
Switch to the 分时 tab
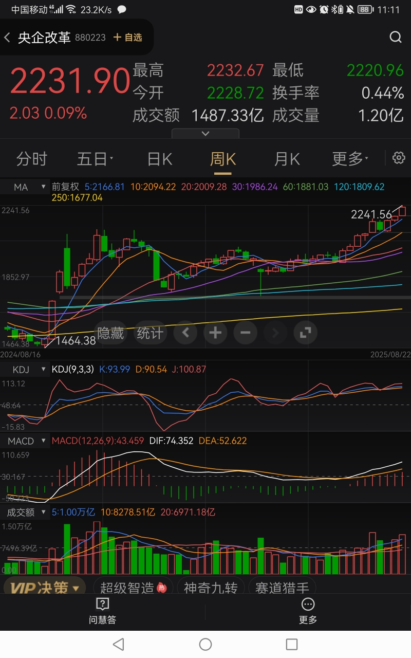point(32,159)
